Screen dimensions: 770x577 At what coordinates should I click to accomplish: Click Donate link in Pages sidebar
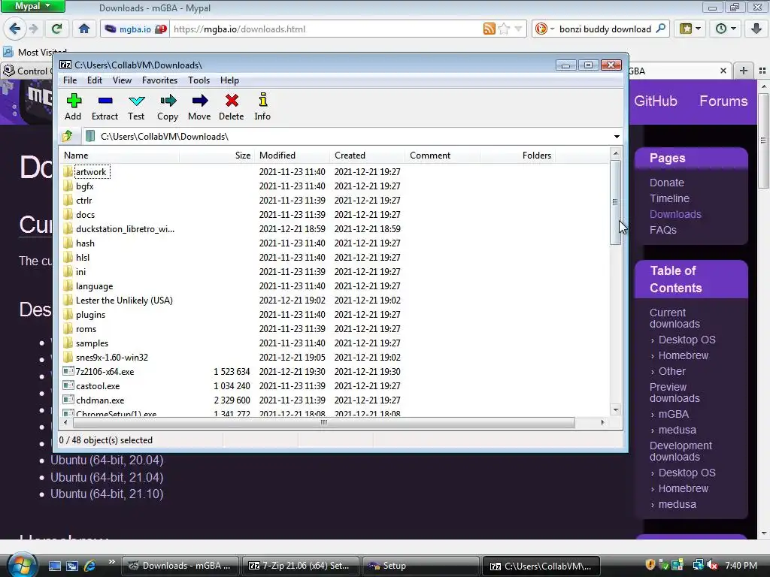point(666,183)
